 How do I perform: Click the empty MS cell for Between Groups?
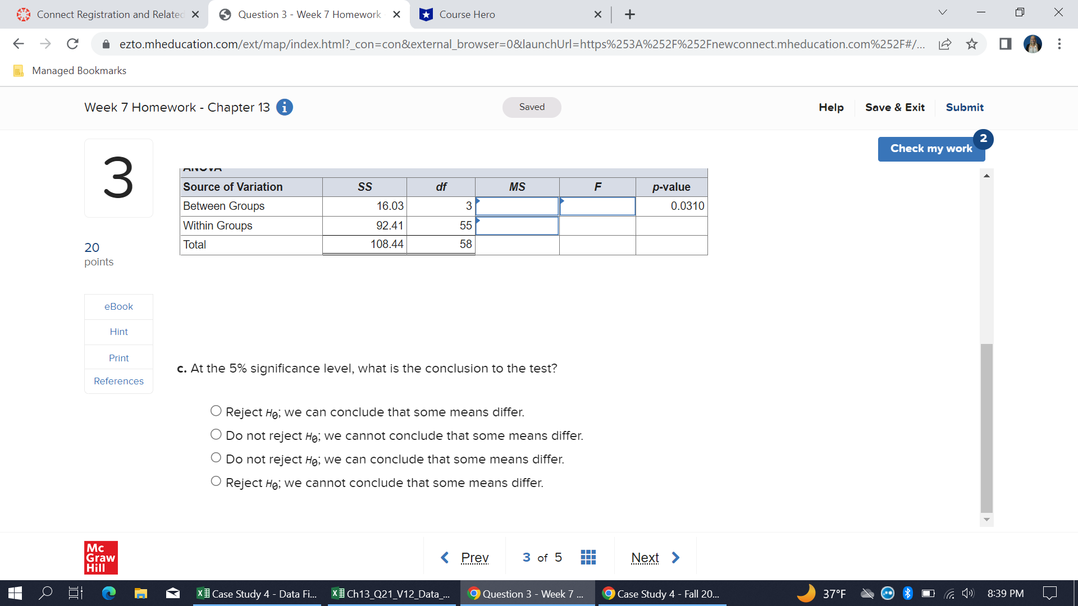pyautogui.click(x=517, y=206)
